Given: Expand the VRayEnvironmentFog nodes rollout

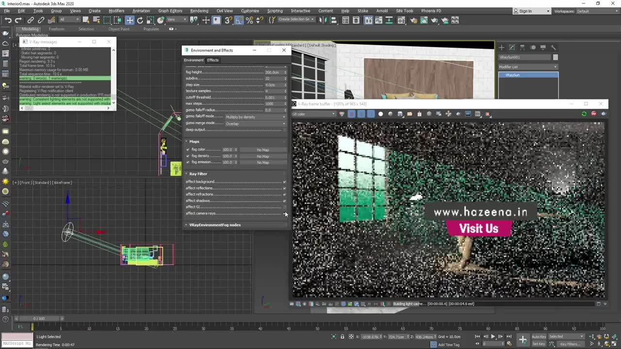Looking at the screenshot, I should pyautogui.click(x=214, y=225).
